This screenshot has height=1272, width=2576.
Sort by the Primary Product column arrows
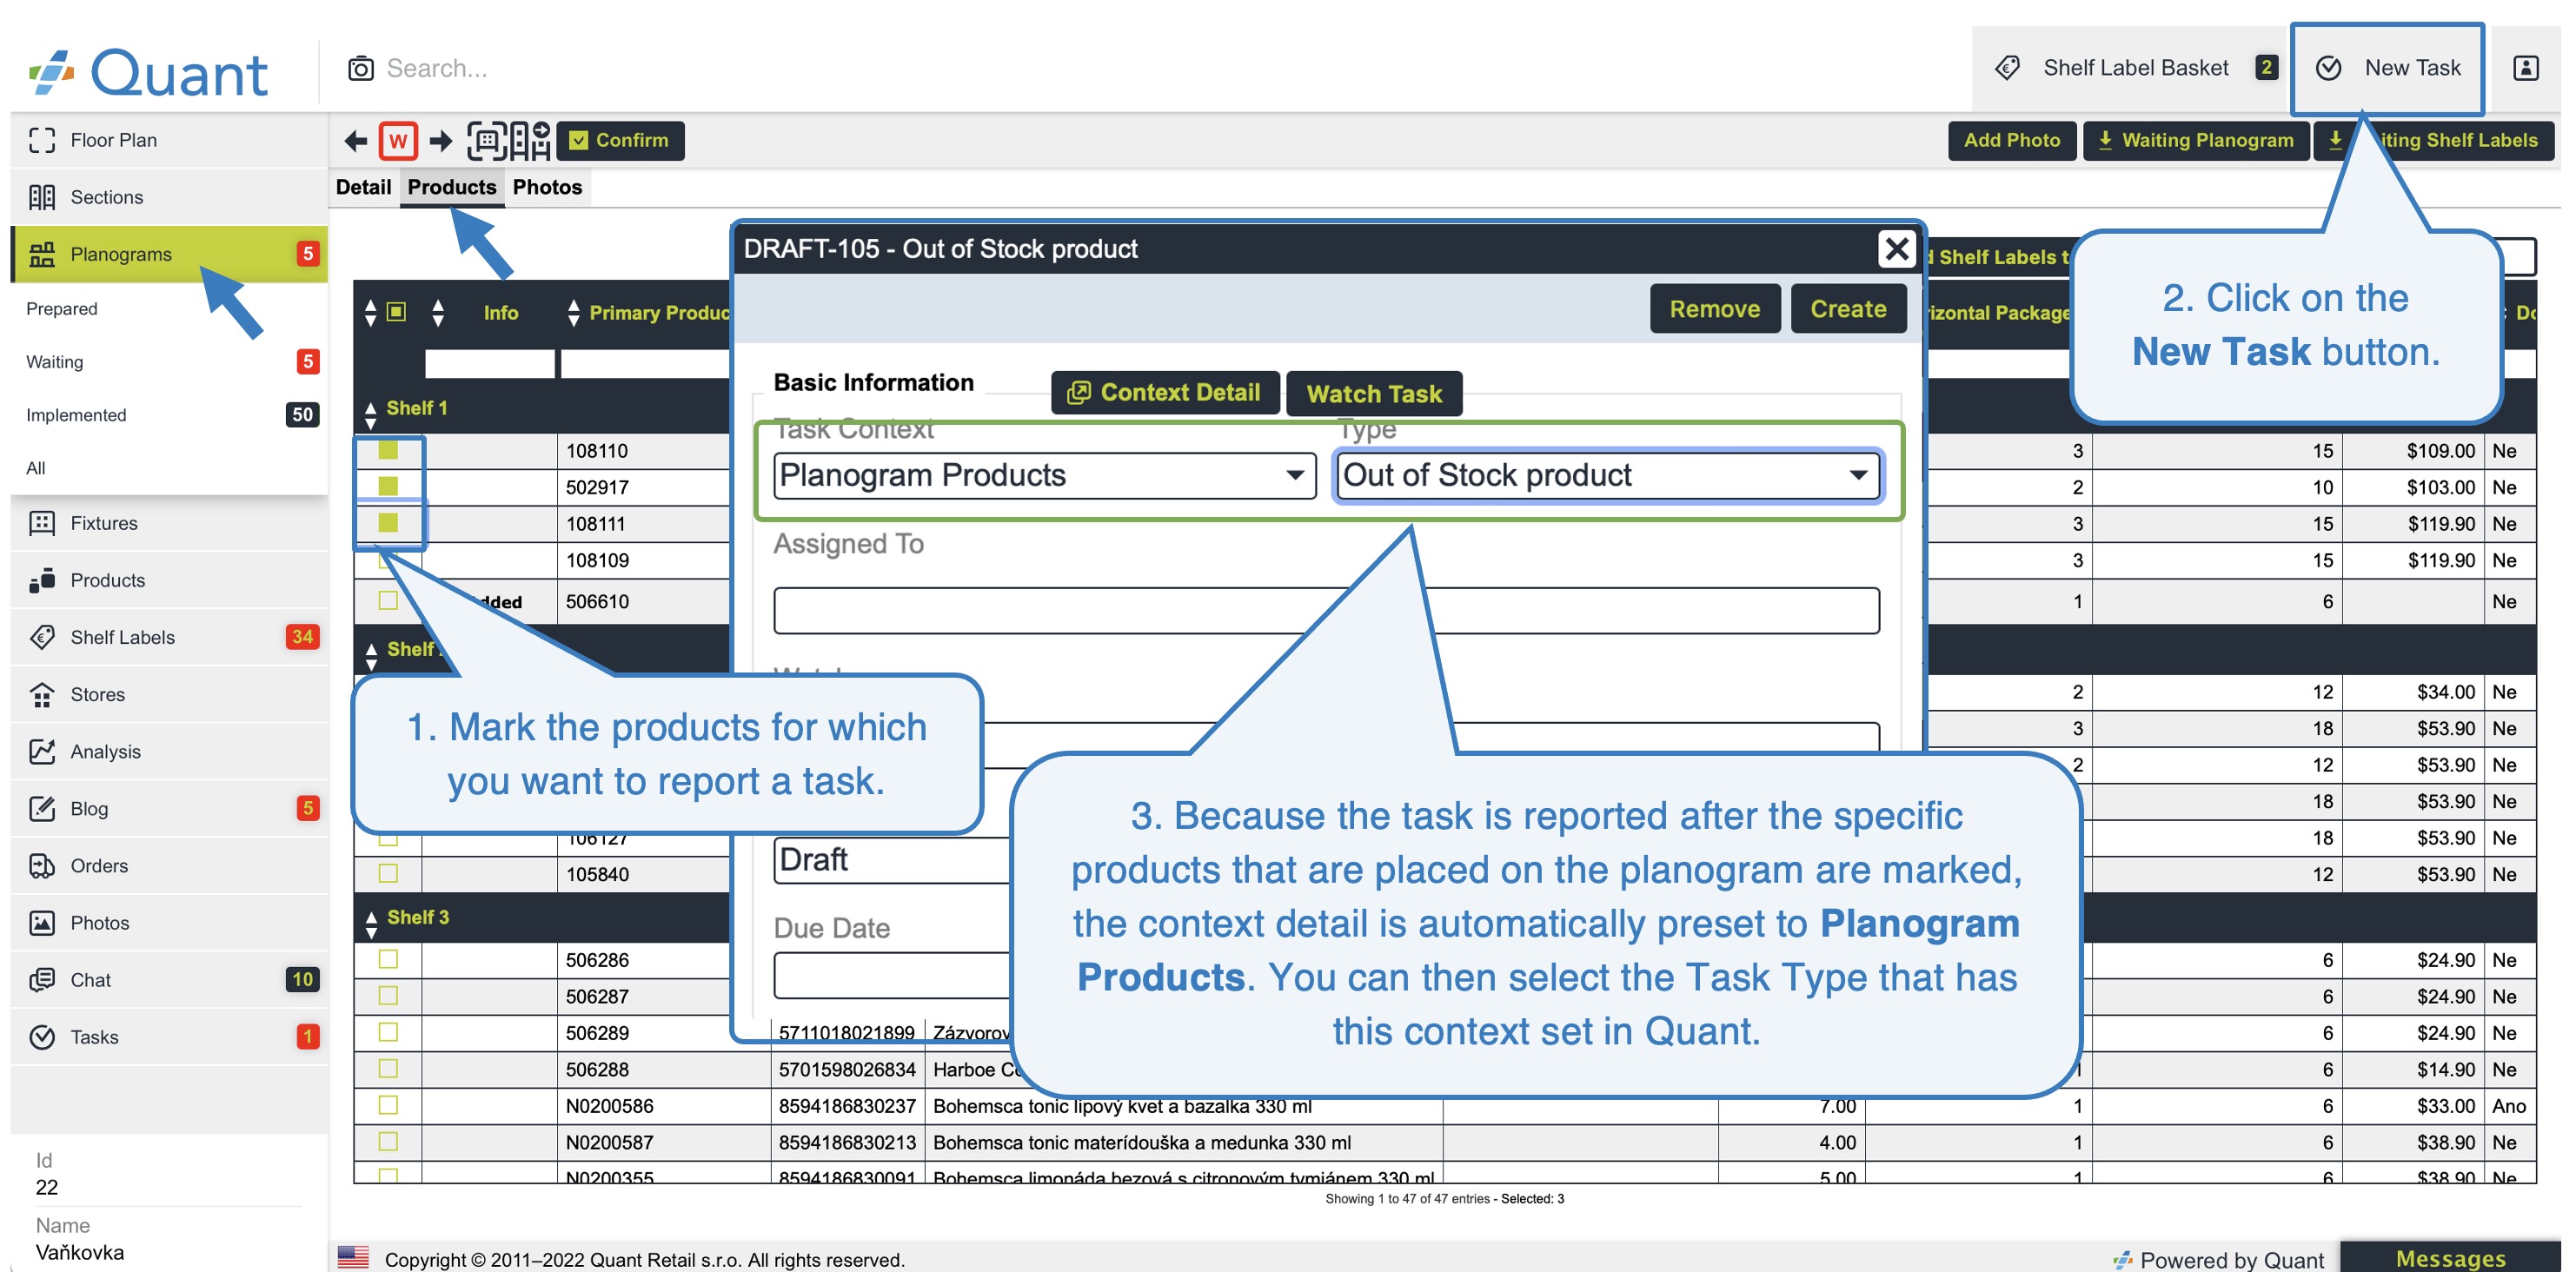tap(573, 313)
